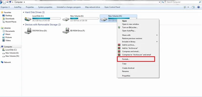Click Uninstall or change a program

coord(69,7)
